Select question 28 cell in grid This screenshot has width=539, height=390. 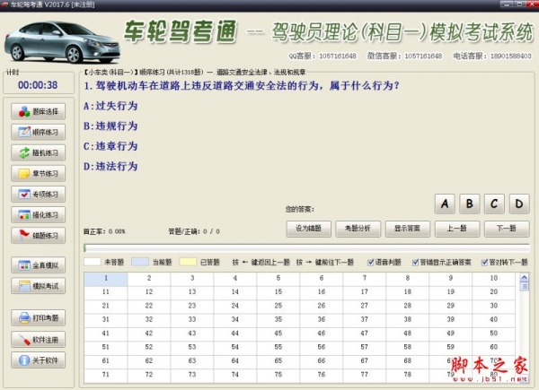(x=407, y=306)
